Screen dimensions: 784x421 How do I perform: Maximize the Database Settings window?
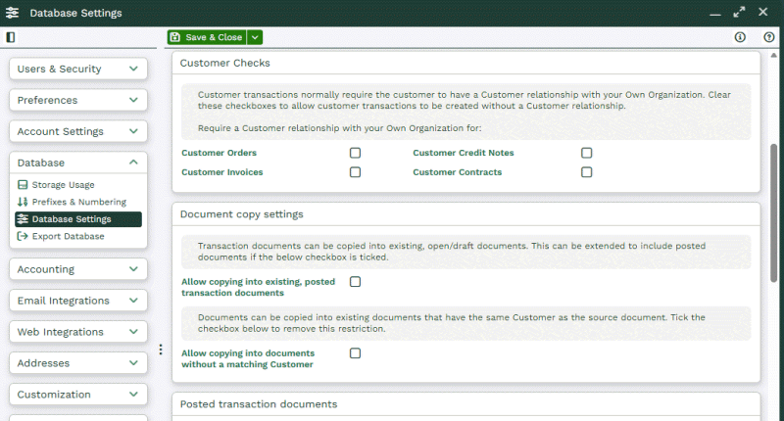pyautogui.click(x=739, y=12)
